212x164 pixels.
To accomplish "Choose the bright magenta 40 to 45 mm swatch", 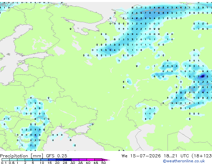I will pyautogui.click(x=91, y=160).
